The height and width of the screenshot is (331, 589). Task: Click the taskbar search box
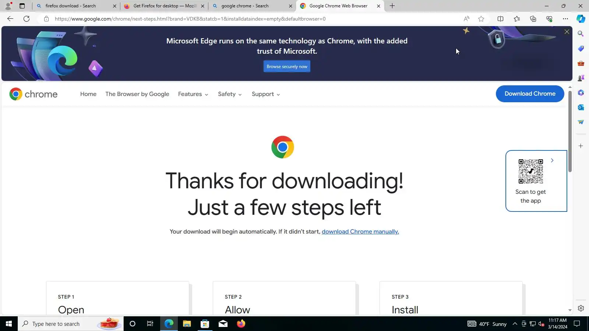[x=71, y=324]
